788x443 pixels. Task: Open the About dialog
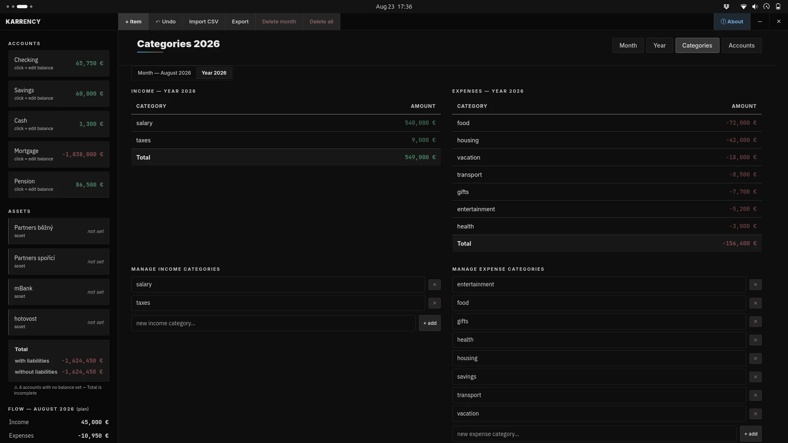point(732,22)
